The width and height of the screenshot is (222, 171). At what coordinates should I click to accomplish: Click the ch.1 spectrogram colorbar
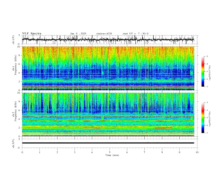[203, 72]
